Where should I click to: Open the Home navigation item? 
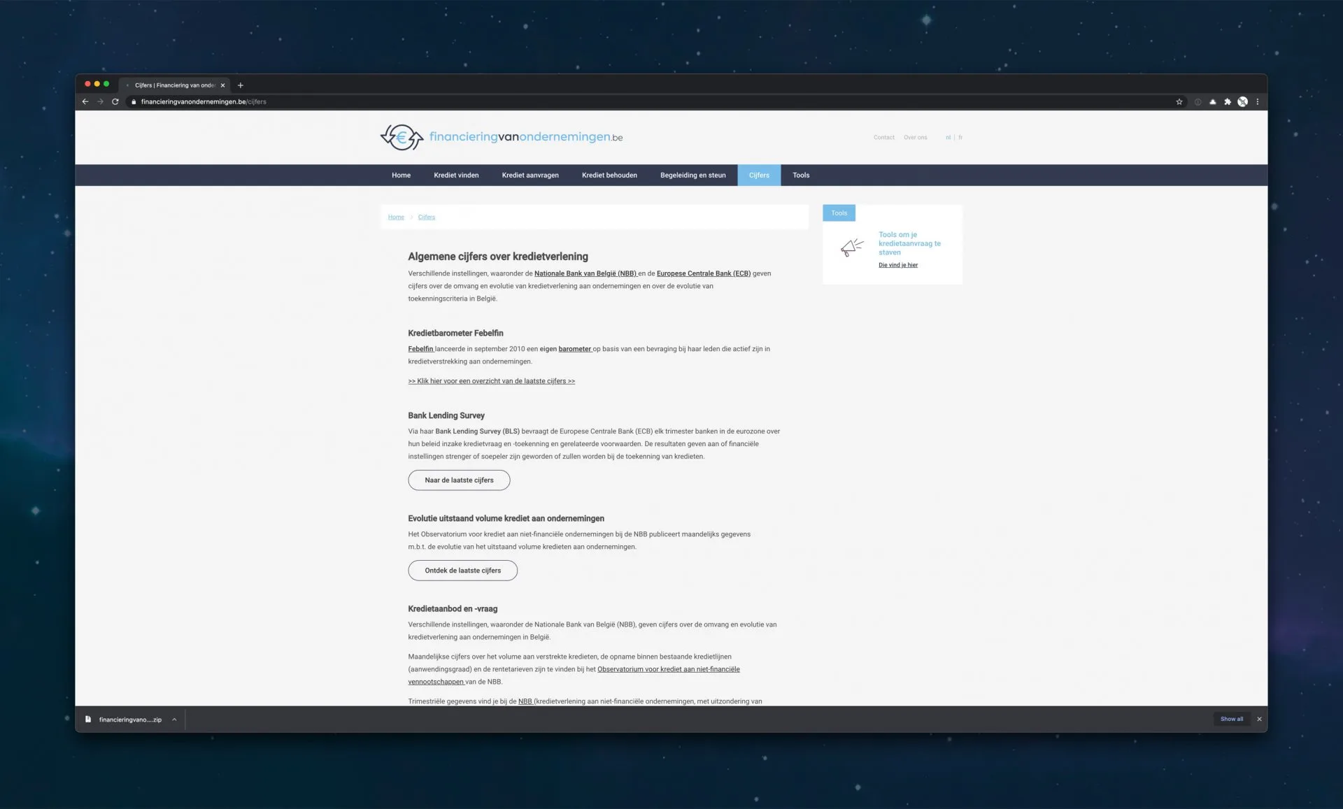click(x=401, y=176)
